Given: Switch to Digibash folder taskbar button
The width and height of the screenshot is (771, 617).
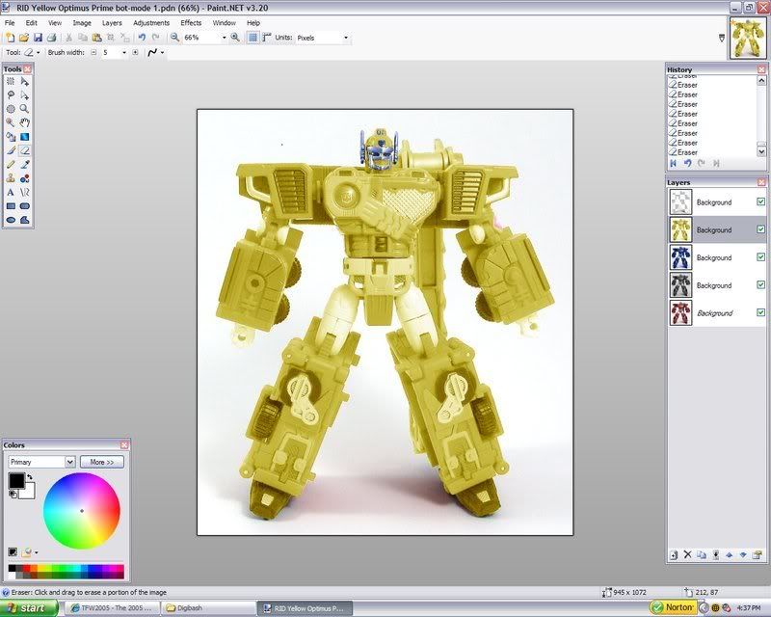Looking at the screenshot, I should (x=208, y=608).
